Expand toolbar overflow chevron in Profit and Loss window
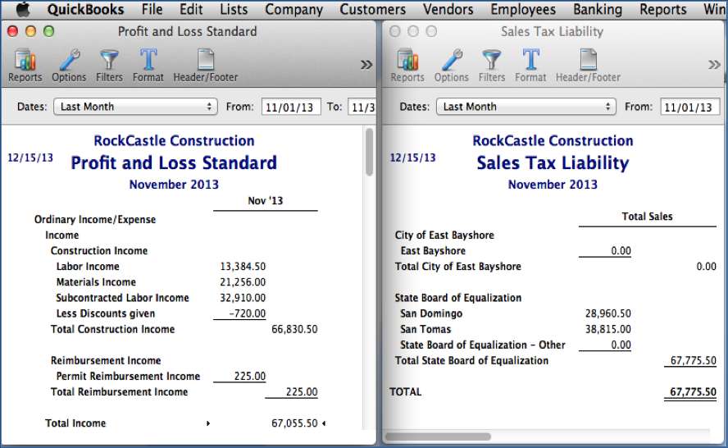Image resolution: width=728 pixels, height=448 pixels. click(x=366, y=65)
